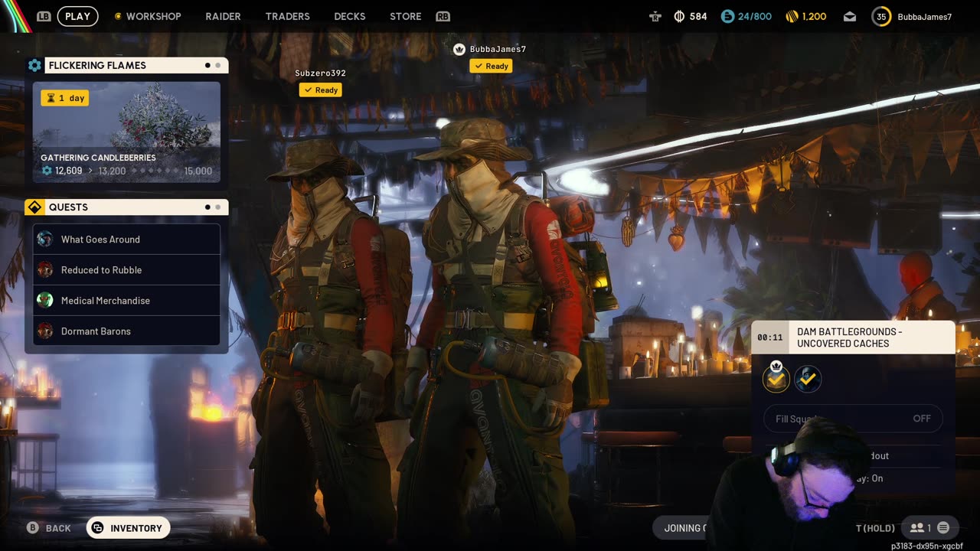Viewport: 980px width, 551px height.
Task: Click the crown icon above BubbaJames7
Action: click(x=459, y=49)
